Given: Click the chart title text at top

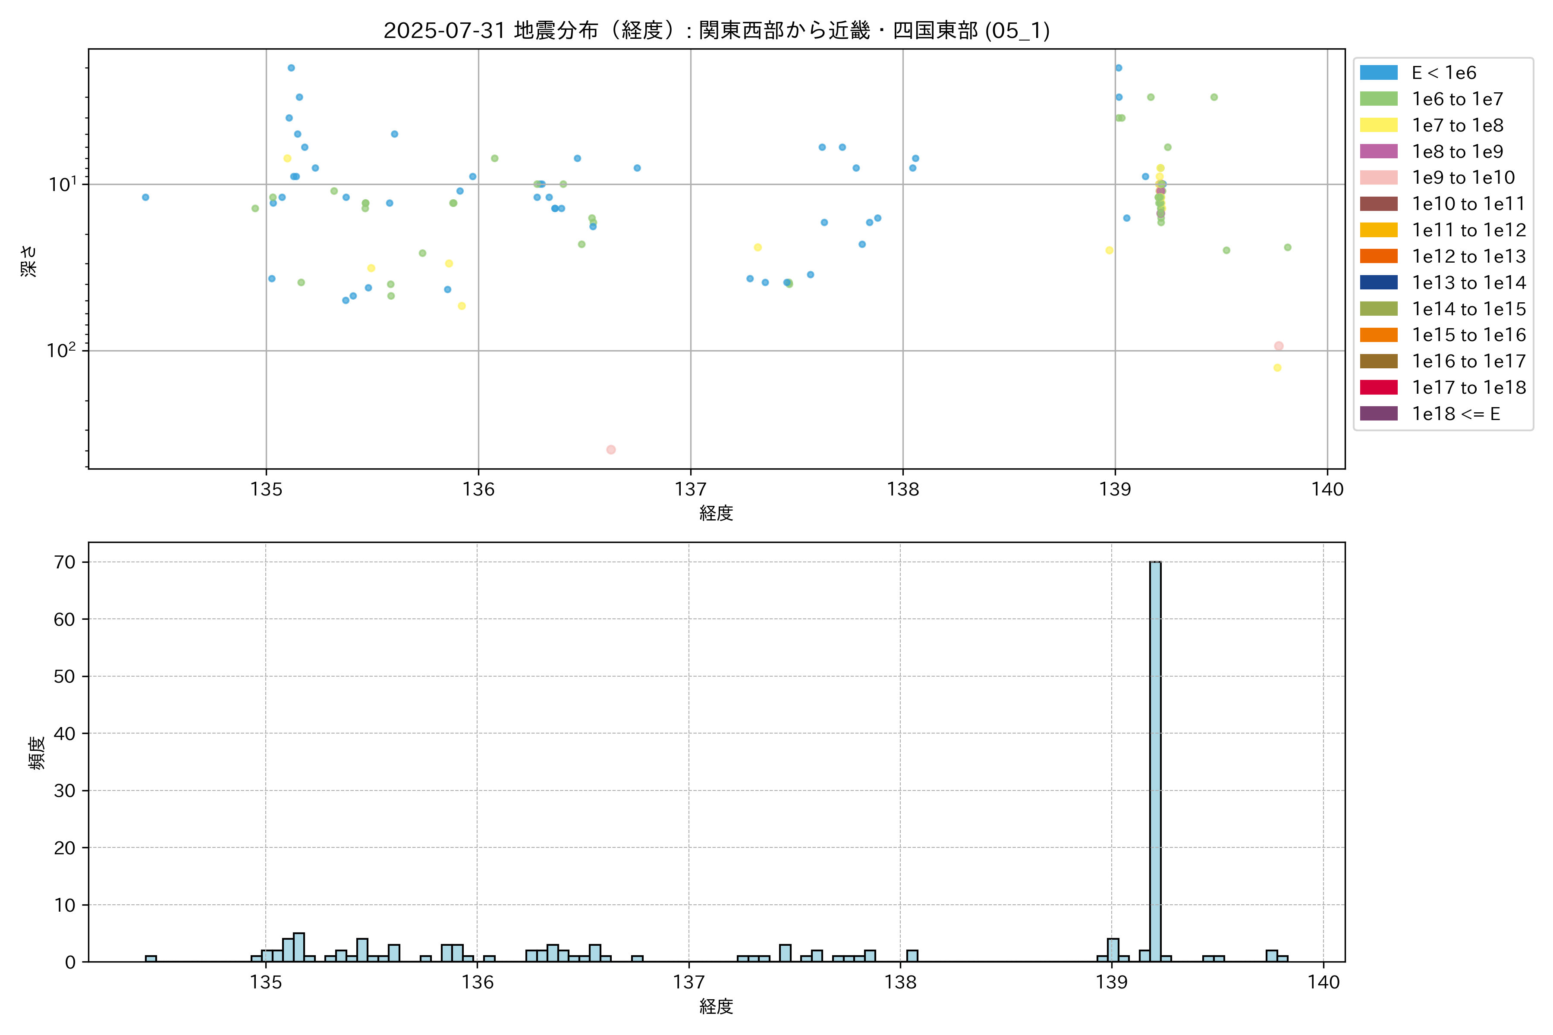Looking at the screenshot, I should coord(717,30).
